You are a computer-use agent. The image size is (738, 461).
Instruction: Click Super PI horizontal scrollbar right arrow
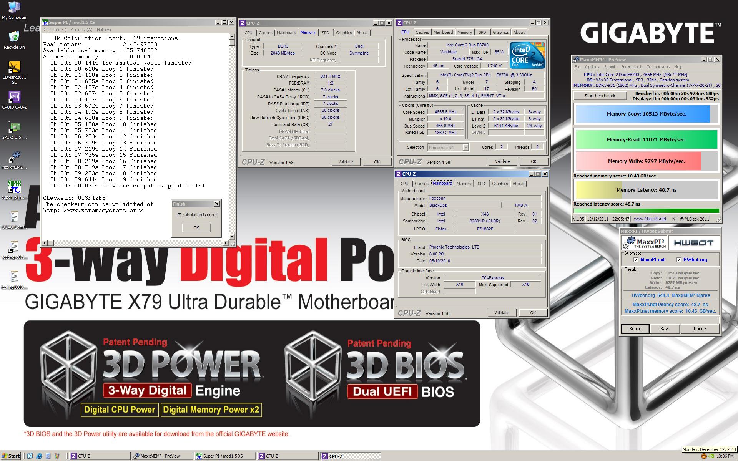click(226, 243)
